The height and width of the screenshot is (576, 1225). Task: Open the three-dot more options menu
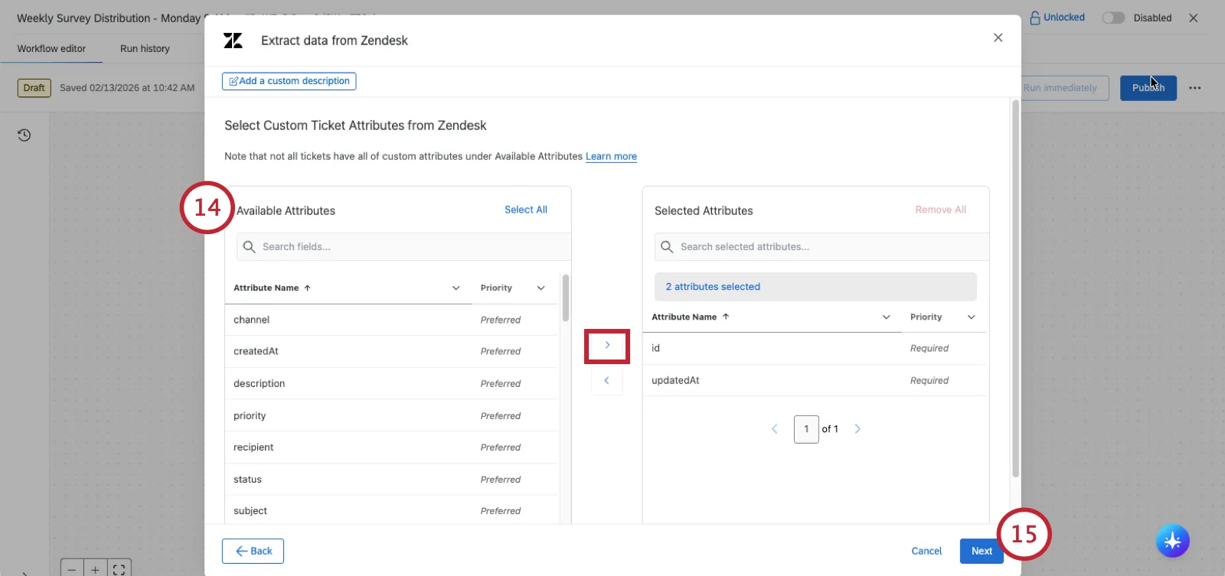click(x=1194, y=88)
